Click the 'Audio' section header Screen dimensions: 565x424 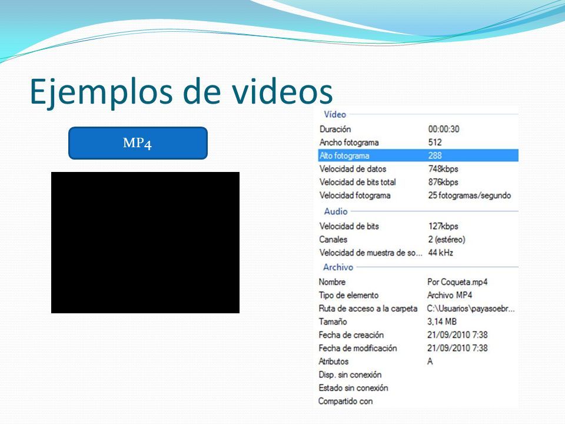pyautogui.click(x=335, y=211)
